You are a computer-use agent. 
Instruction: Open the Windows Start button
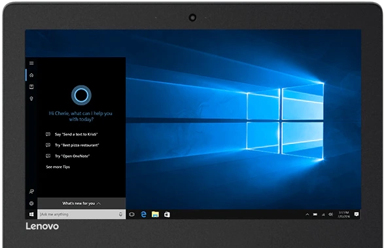31,215
